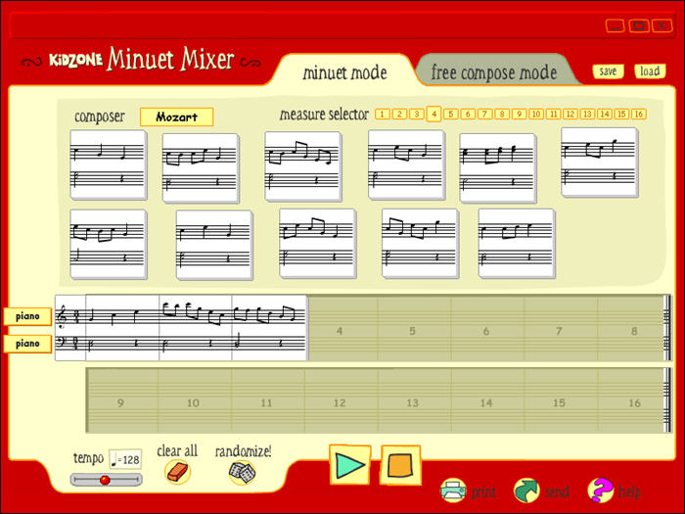Start playback with the green play button

coord(350,465)
